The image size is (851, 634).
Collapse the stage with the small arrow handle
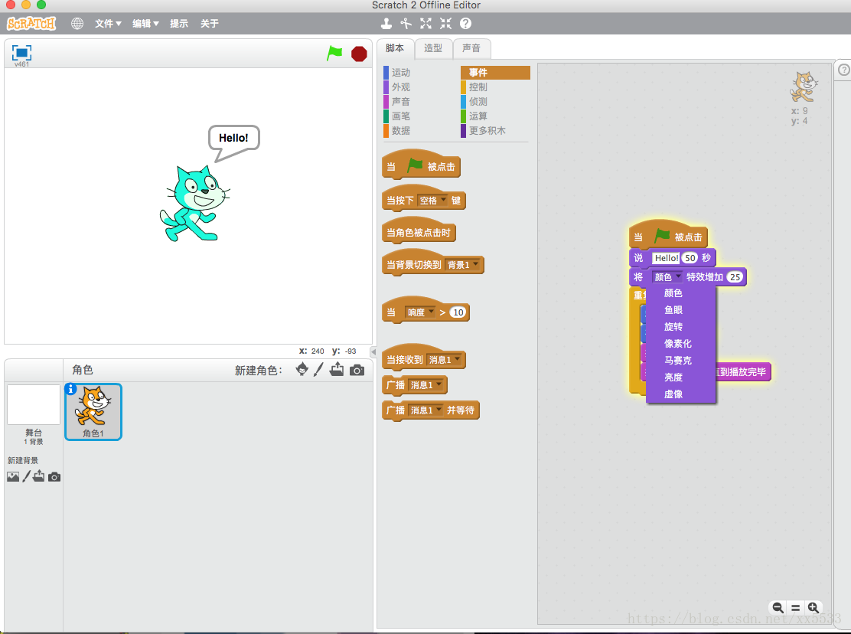tap(373, 351)
